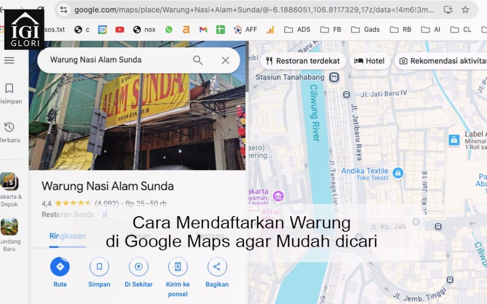
Task: Expand the ADS bookmark folder
Action: 297,29
